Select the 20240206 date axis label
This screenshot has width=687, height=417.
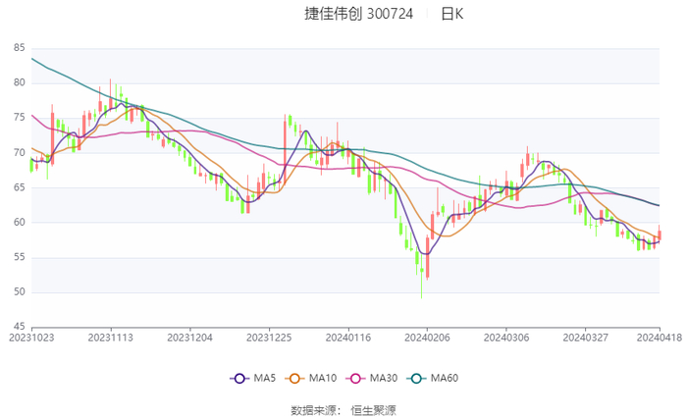(x=426, y=337)
